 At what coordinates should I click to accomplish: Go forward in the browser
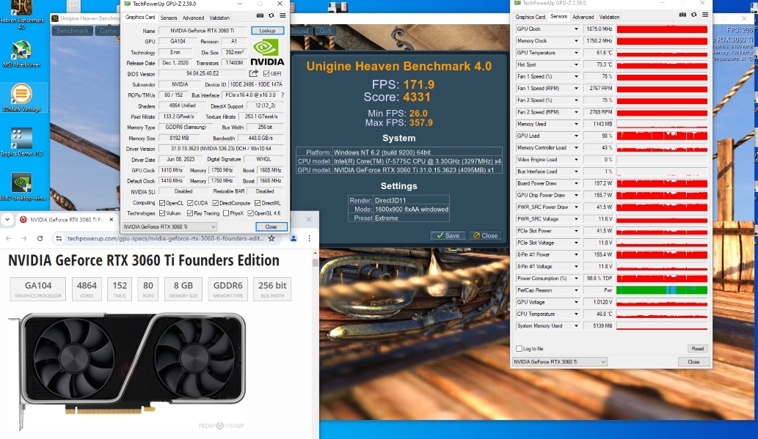[x=23, y=238]
